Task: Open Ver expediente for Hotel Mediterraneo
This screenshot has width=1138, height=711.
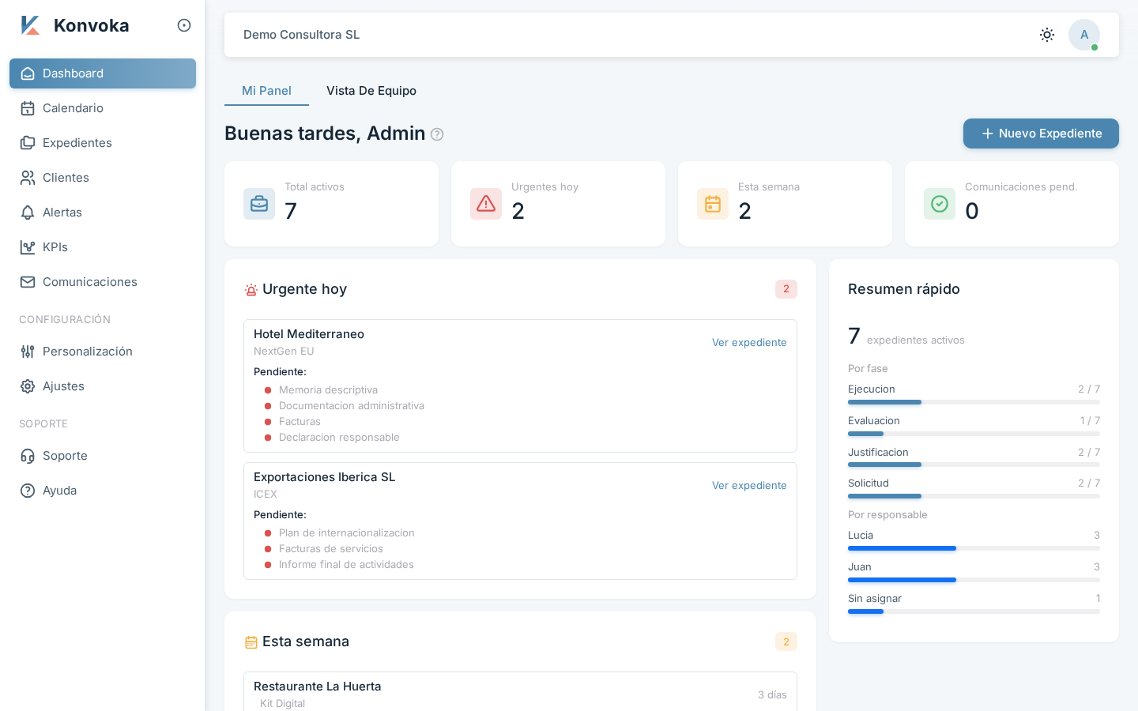Action: click(x=749, y=343)
